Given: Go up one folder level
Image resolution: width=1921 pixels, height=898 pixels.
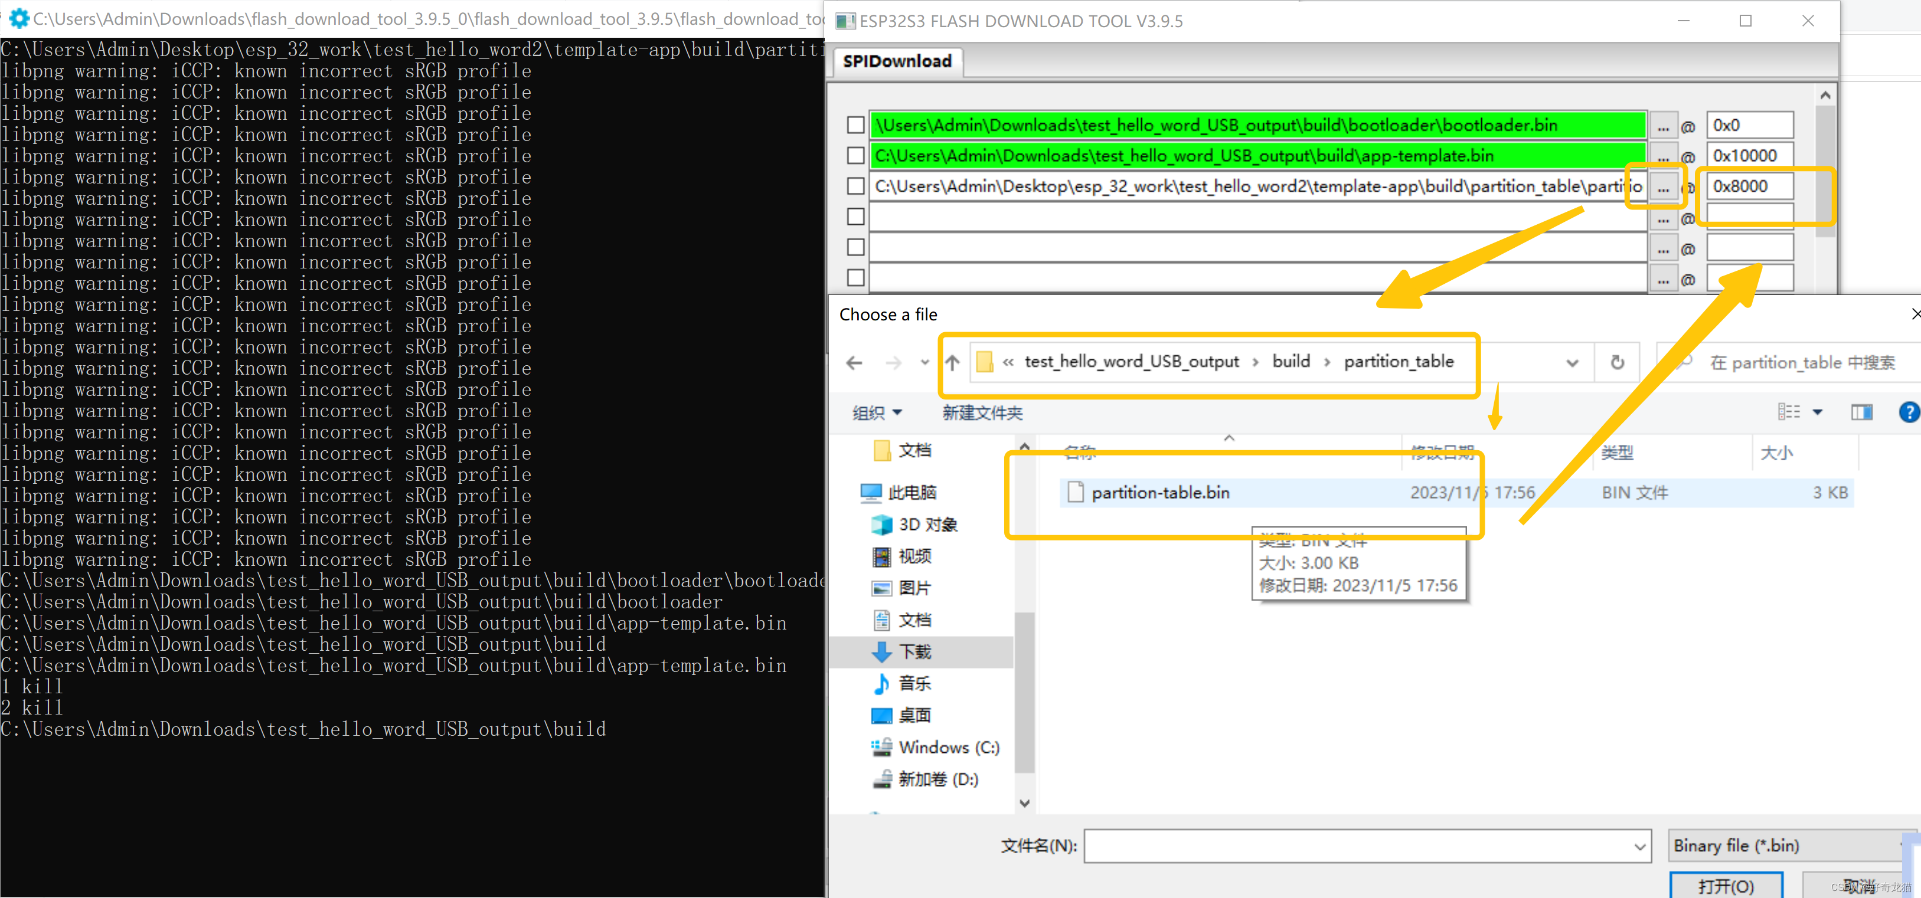Looking at the screenshot, I should [952, 363].
